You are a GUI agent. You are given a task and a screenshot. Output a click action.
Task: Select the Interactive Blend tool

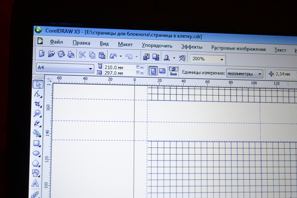[x=35, y=194]
